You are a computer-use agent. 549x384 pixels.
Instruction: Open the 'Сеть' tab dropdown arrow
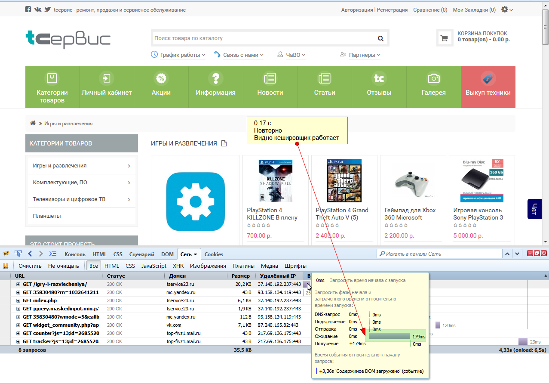click(195, 254)
